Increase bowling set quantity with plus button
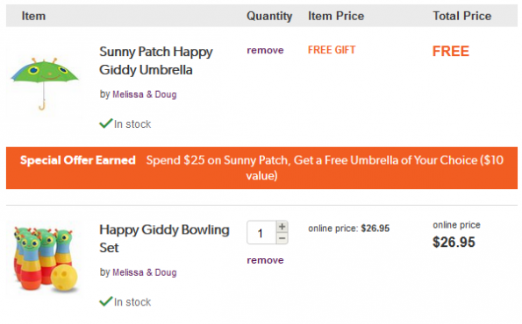Viewport: 522px width, 324px height. tap(282, 227)
